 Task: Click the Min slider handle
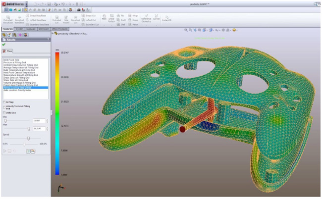click(5, 121)
